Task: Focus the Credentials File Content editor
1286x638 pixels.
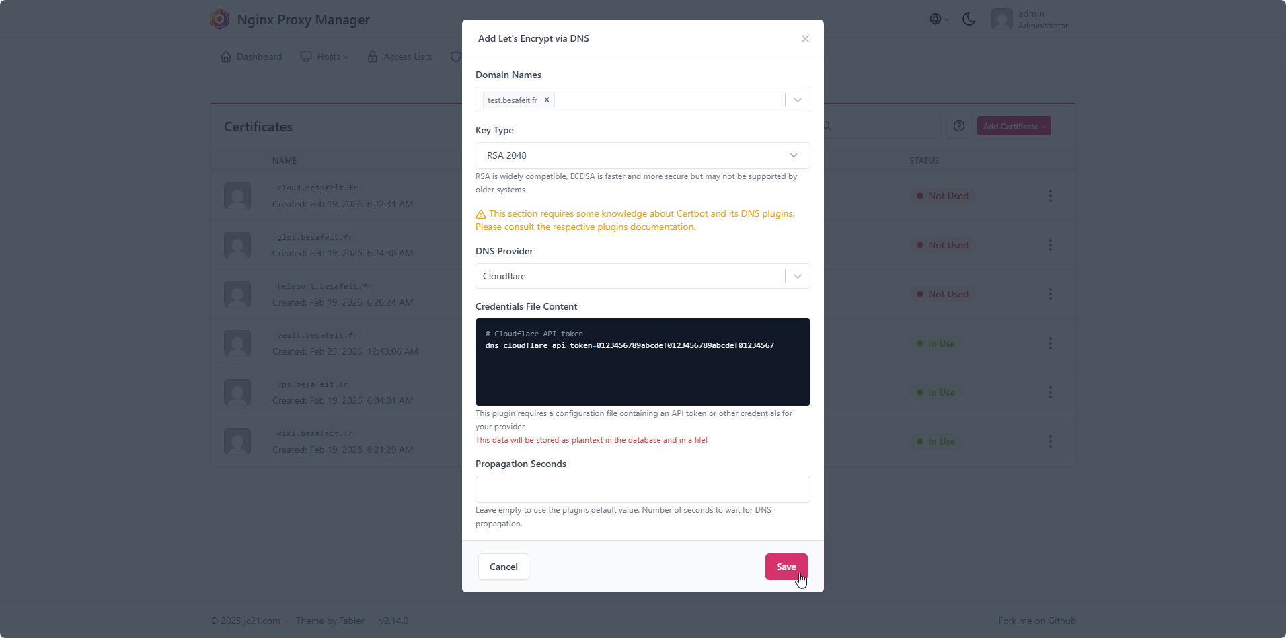Action: click(642, 362)
